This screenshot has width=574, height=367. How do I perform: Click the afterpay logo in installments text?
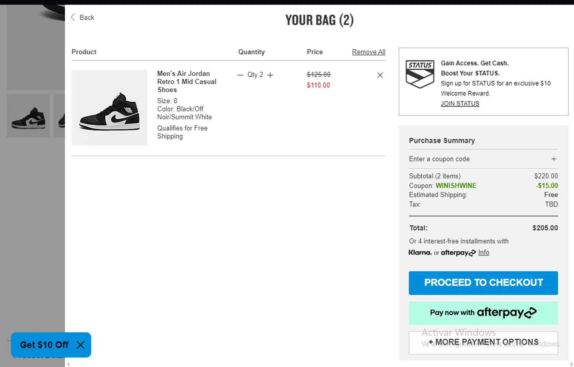coord(458,253)
